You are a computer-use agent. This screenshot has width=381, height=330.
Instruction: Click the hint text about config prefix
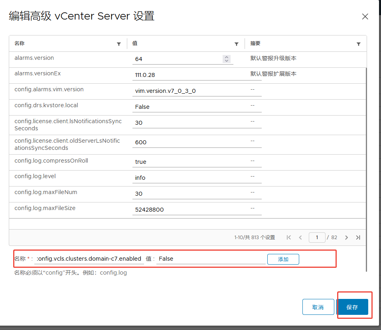click(x=71, y=273)
